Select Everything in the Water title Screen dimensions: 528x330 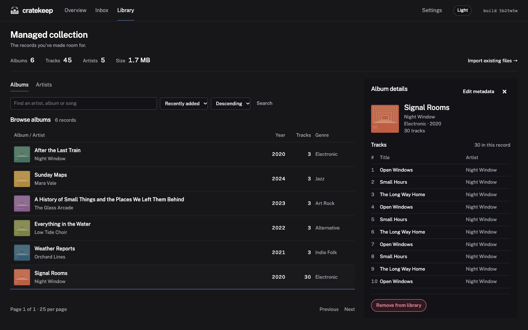tap(62, 224)
